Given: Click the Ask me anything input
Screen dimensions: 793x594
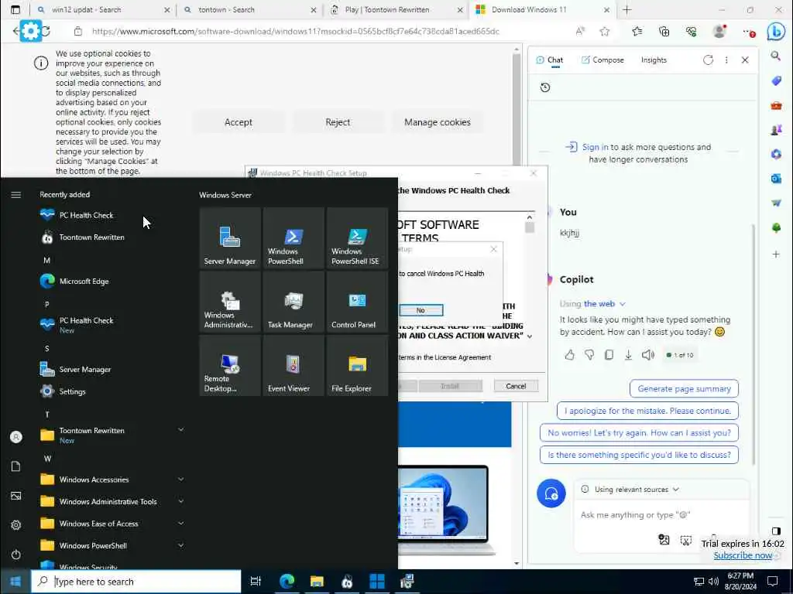Looking at the screenshot, I should point(661,515).
